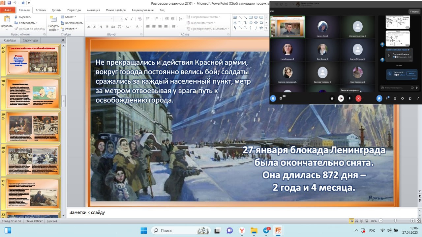Image resolution: width=422 pixels, height=237 pixels.
Task: Pick the oval shape in shapes gallery
Action: click(256, 17)
